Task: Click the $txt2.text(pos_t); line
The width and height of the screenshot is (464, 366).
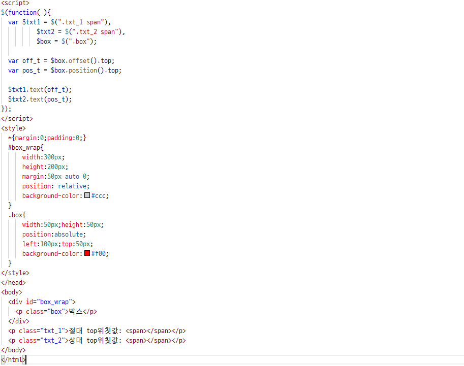Action: (40, 99)
